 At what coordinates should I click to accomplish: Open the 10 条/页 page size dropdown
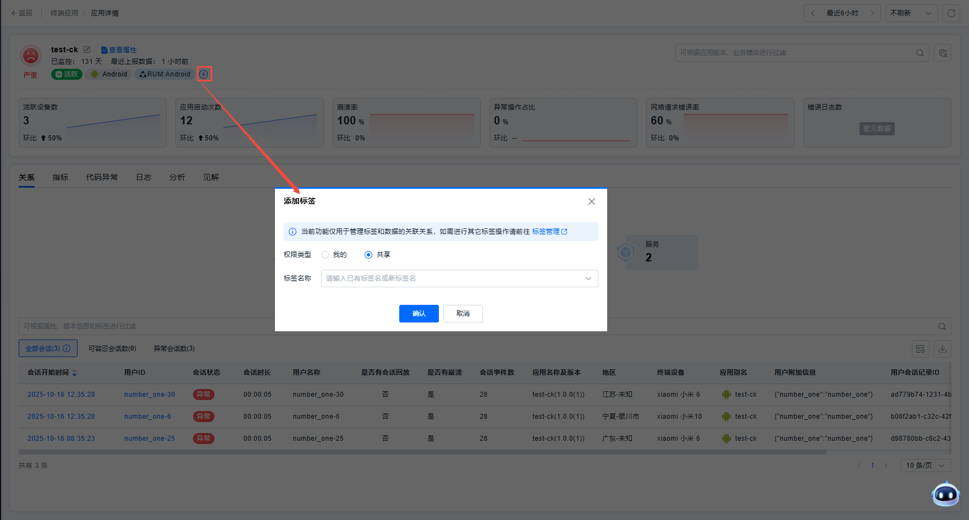click(x=925, y=466)
